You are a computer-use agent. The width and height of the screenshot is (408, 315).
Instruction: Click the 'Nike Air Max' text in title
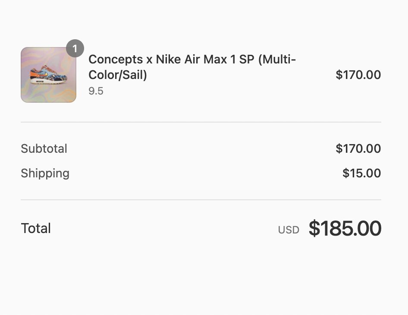pos(191,60)
